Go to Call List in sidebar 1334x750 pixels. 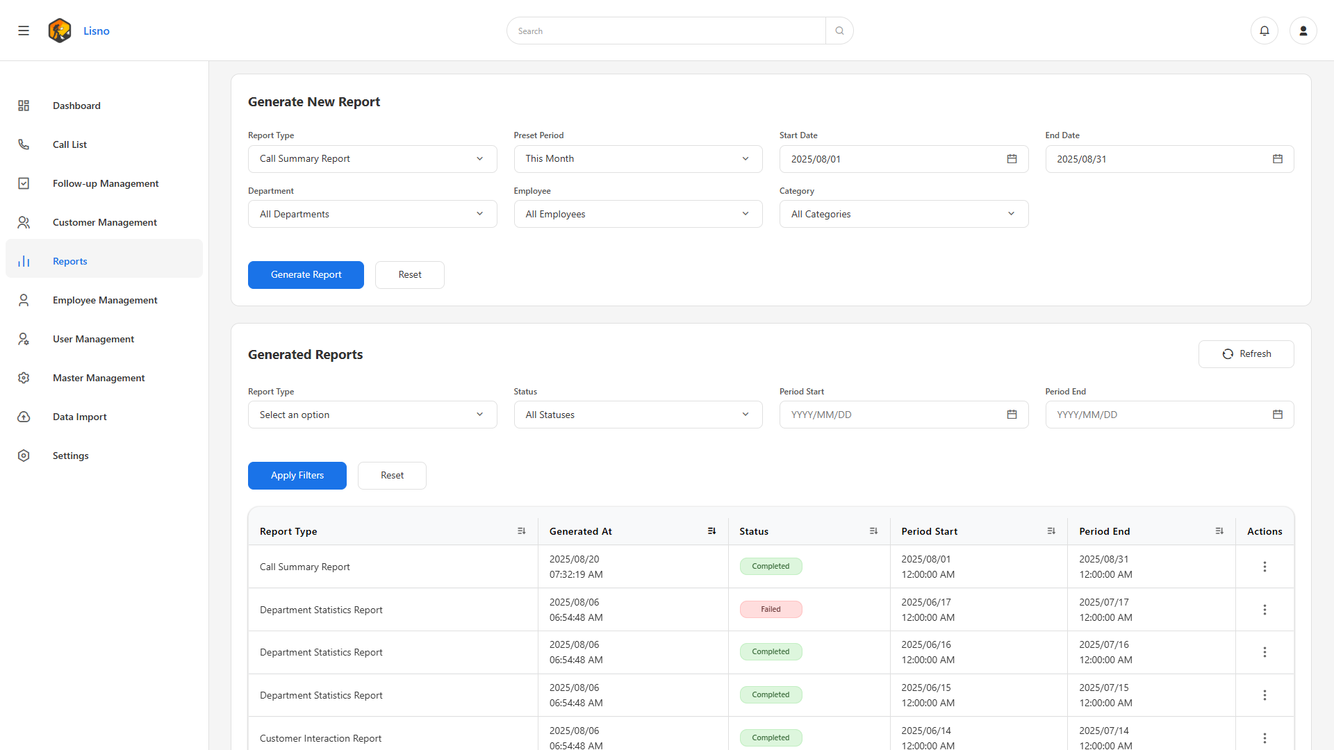69,144
